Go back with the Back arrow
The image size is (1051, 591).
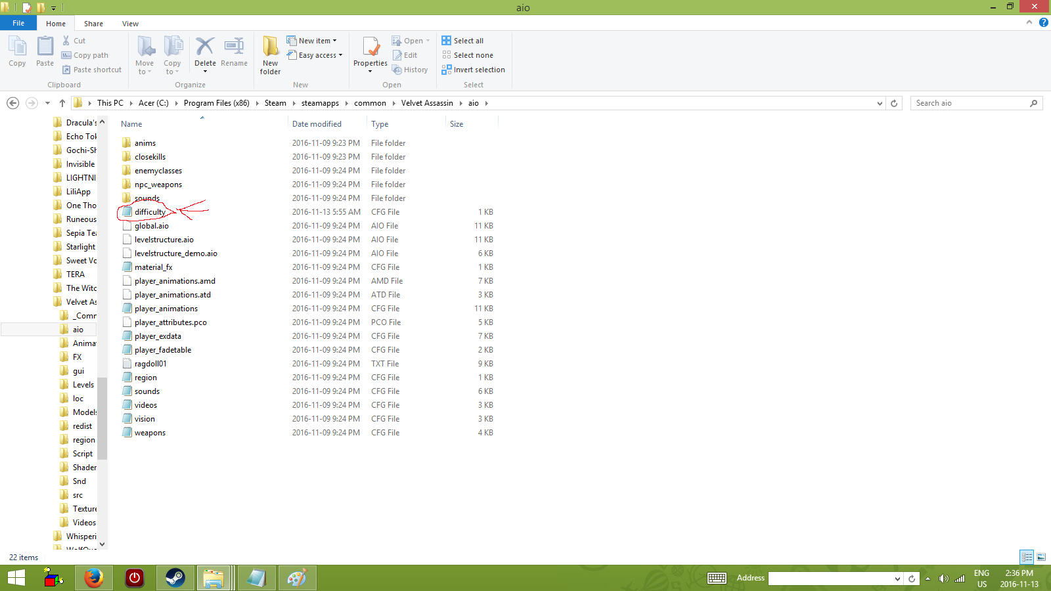coord(12,103)
